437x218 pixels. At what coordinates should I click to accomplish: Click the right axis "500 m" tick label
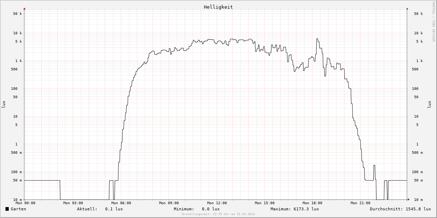[x=417, y=153]
